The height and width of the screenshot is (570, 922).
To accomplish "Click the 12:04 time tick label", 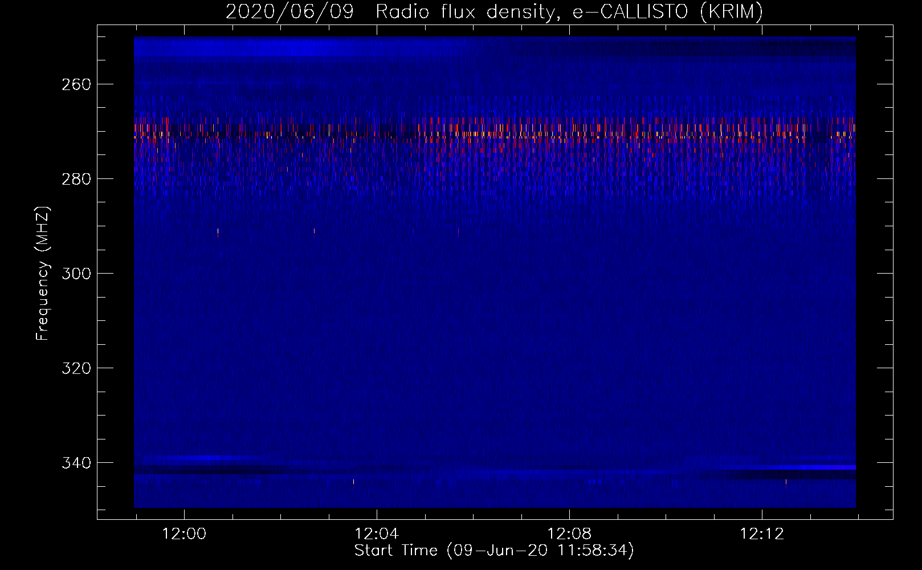I will [x=377, y=534].
